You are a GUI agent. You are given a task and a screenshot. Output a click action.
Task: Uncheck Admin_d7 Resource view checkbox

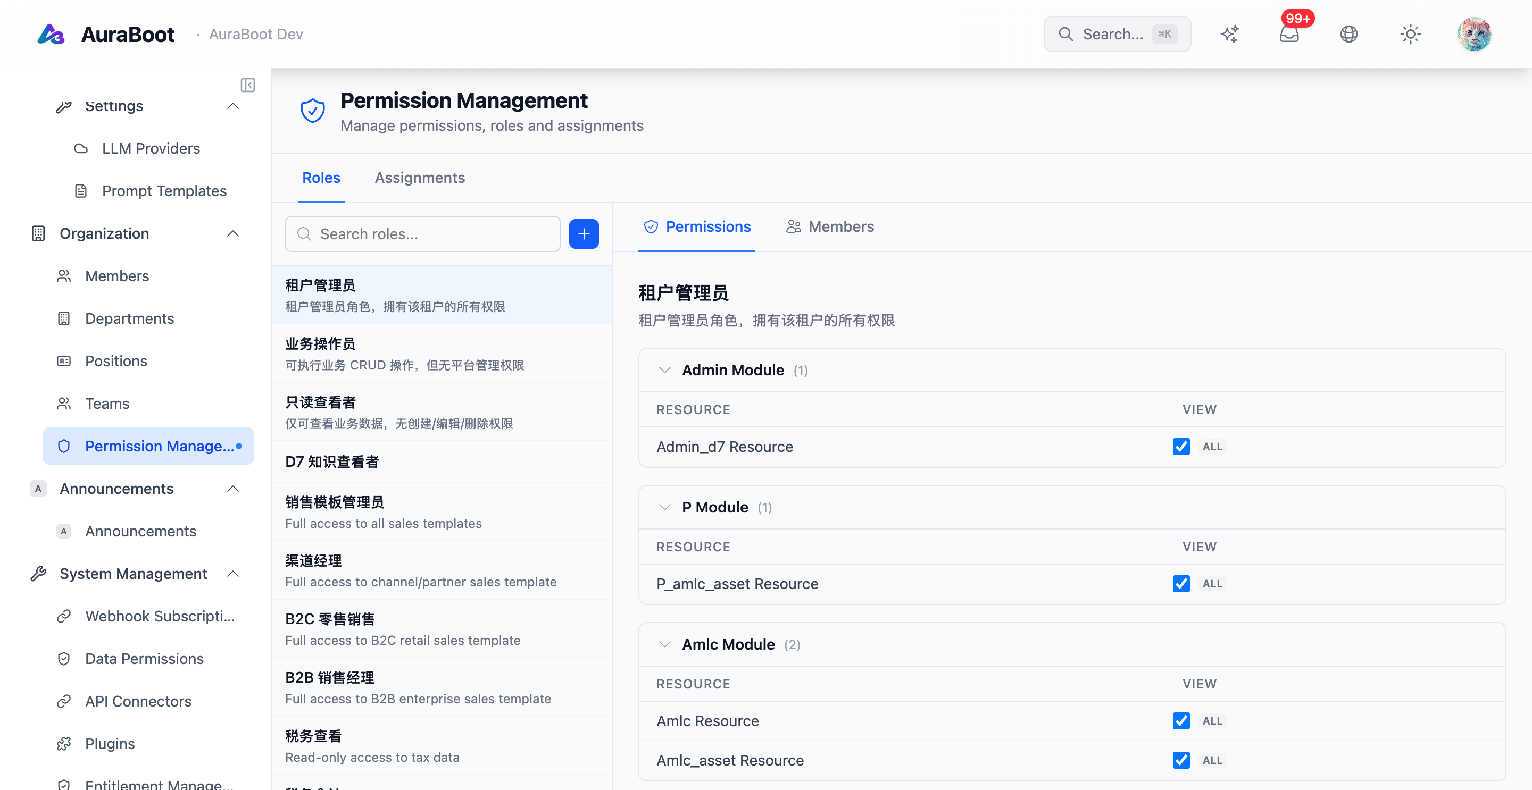[x=1181, y=447]
